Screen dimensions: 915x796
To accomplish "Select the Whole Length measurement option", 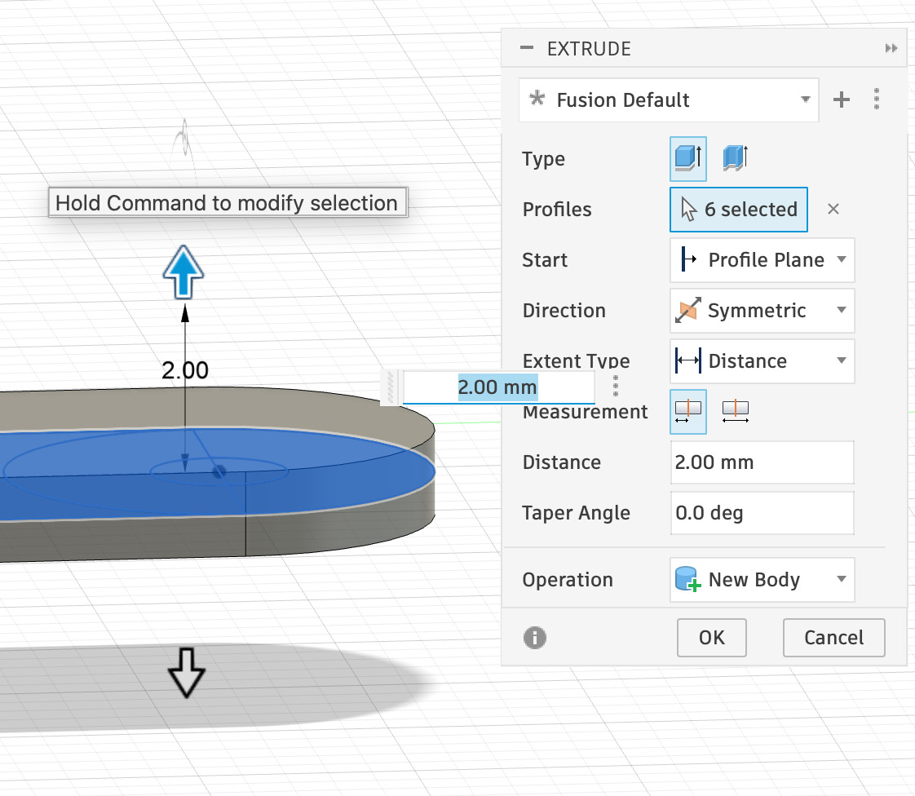I will 735,411.
